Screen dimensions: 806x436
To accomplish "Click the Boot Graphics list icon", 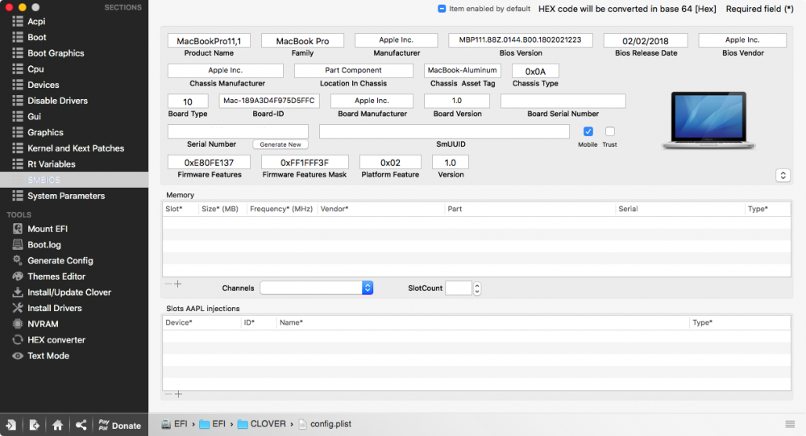I will [x=18, y=53].
